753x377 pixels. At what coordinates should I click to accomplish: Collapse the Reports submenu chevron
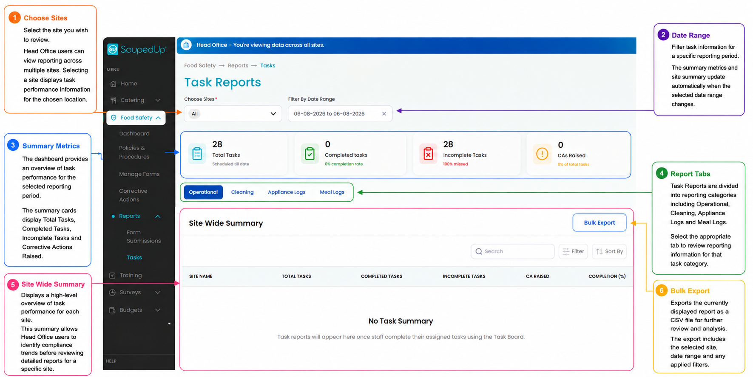click(158, 217)
